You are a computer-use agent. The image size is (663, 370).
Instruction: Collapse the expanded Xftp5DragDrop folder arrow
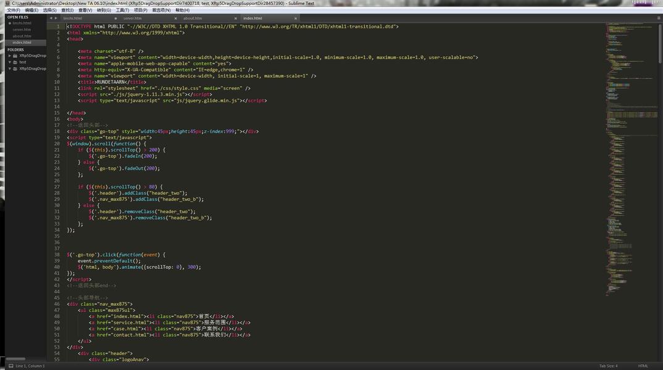10,68
